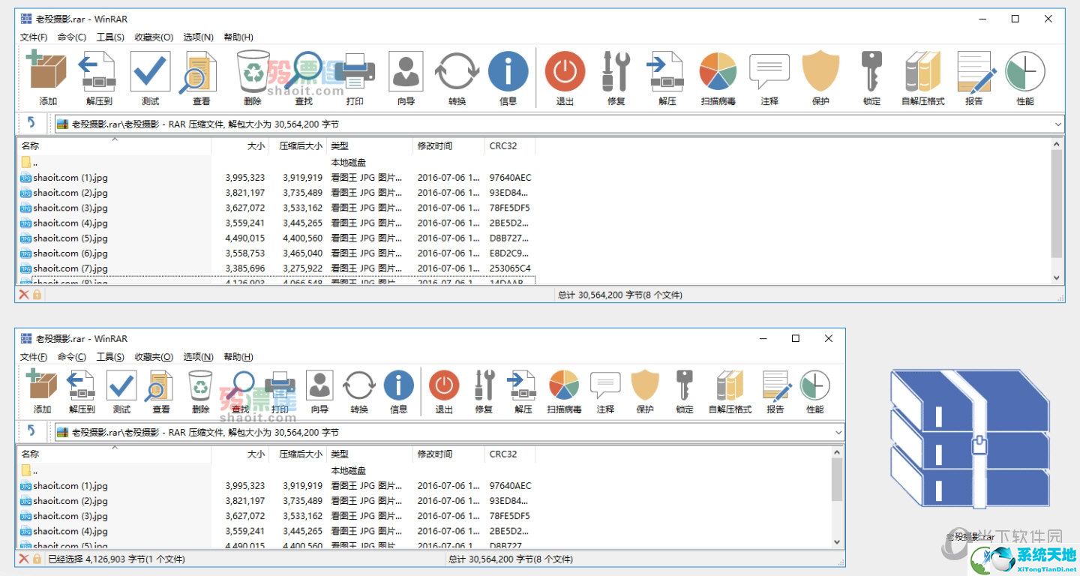Image resolution: width=1080 pixels, height=576 pixels.
Task: Click 解压到 icon in upper WinRAR window
Action: click(97, 71)
